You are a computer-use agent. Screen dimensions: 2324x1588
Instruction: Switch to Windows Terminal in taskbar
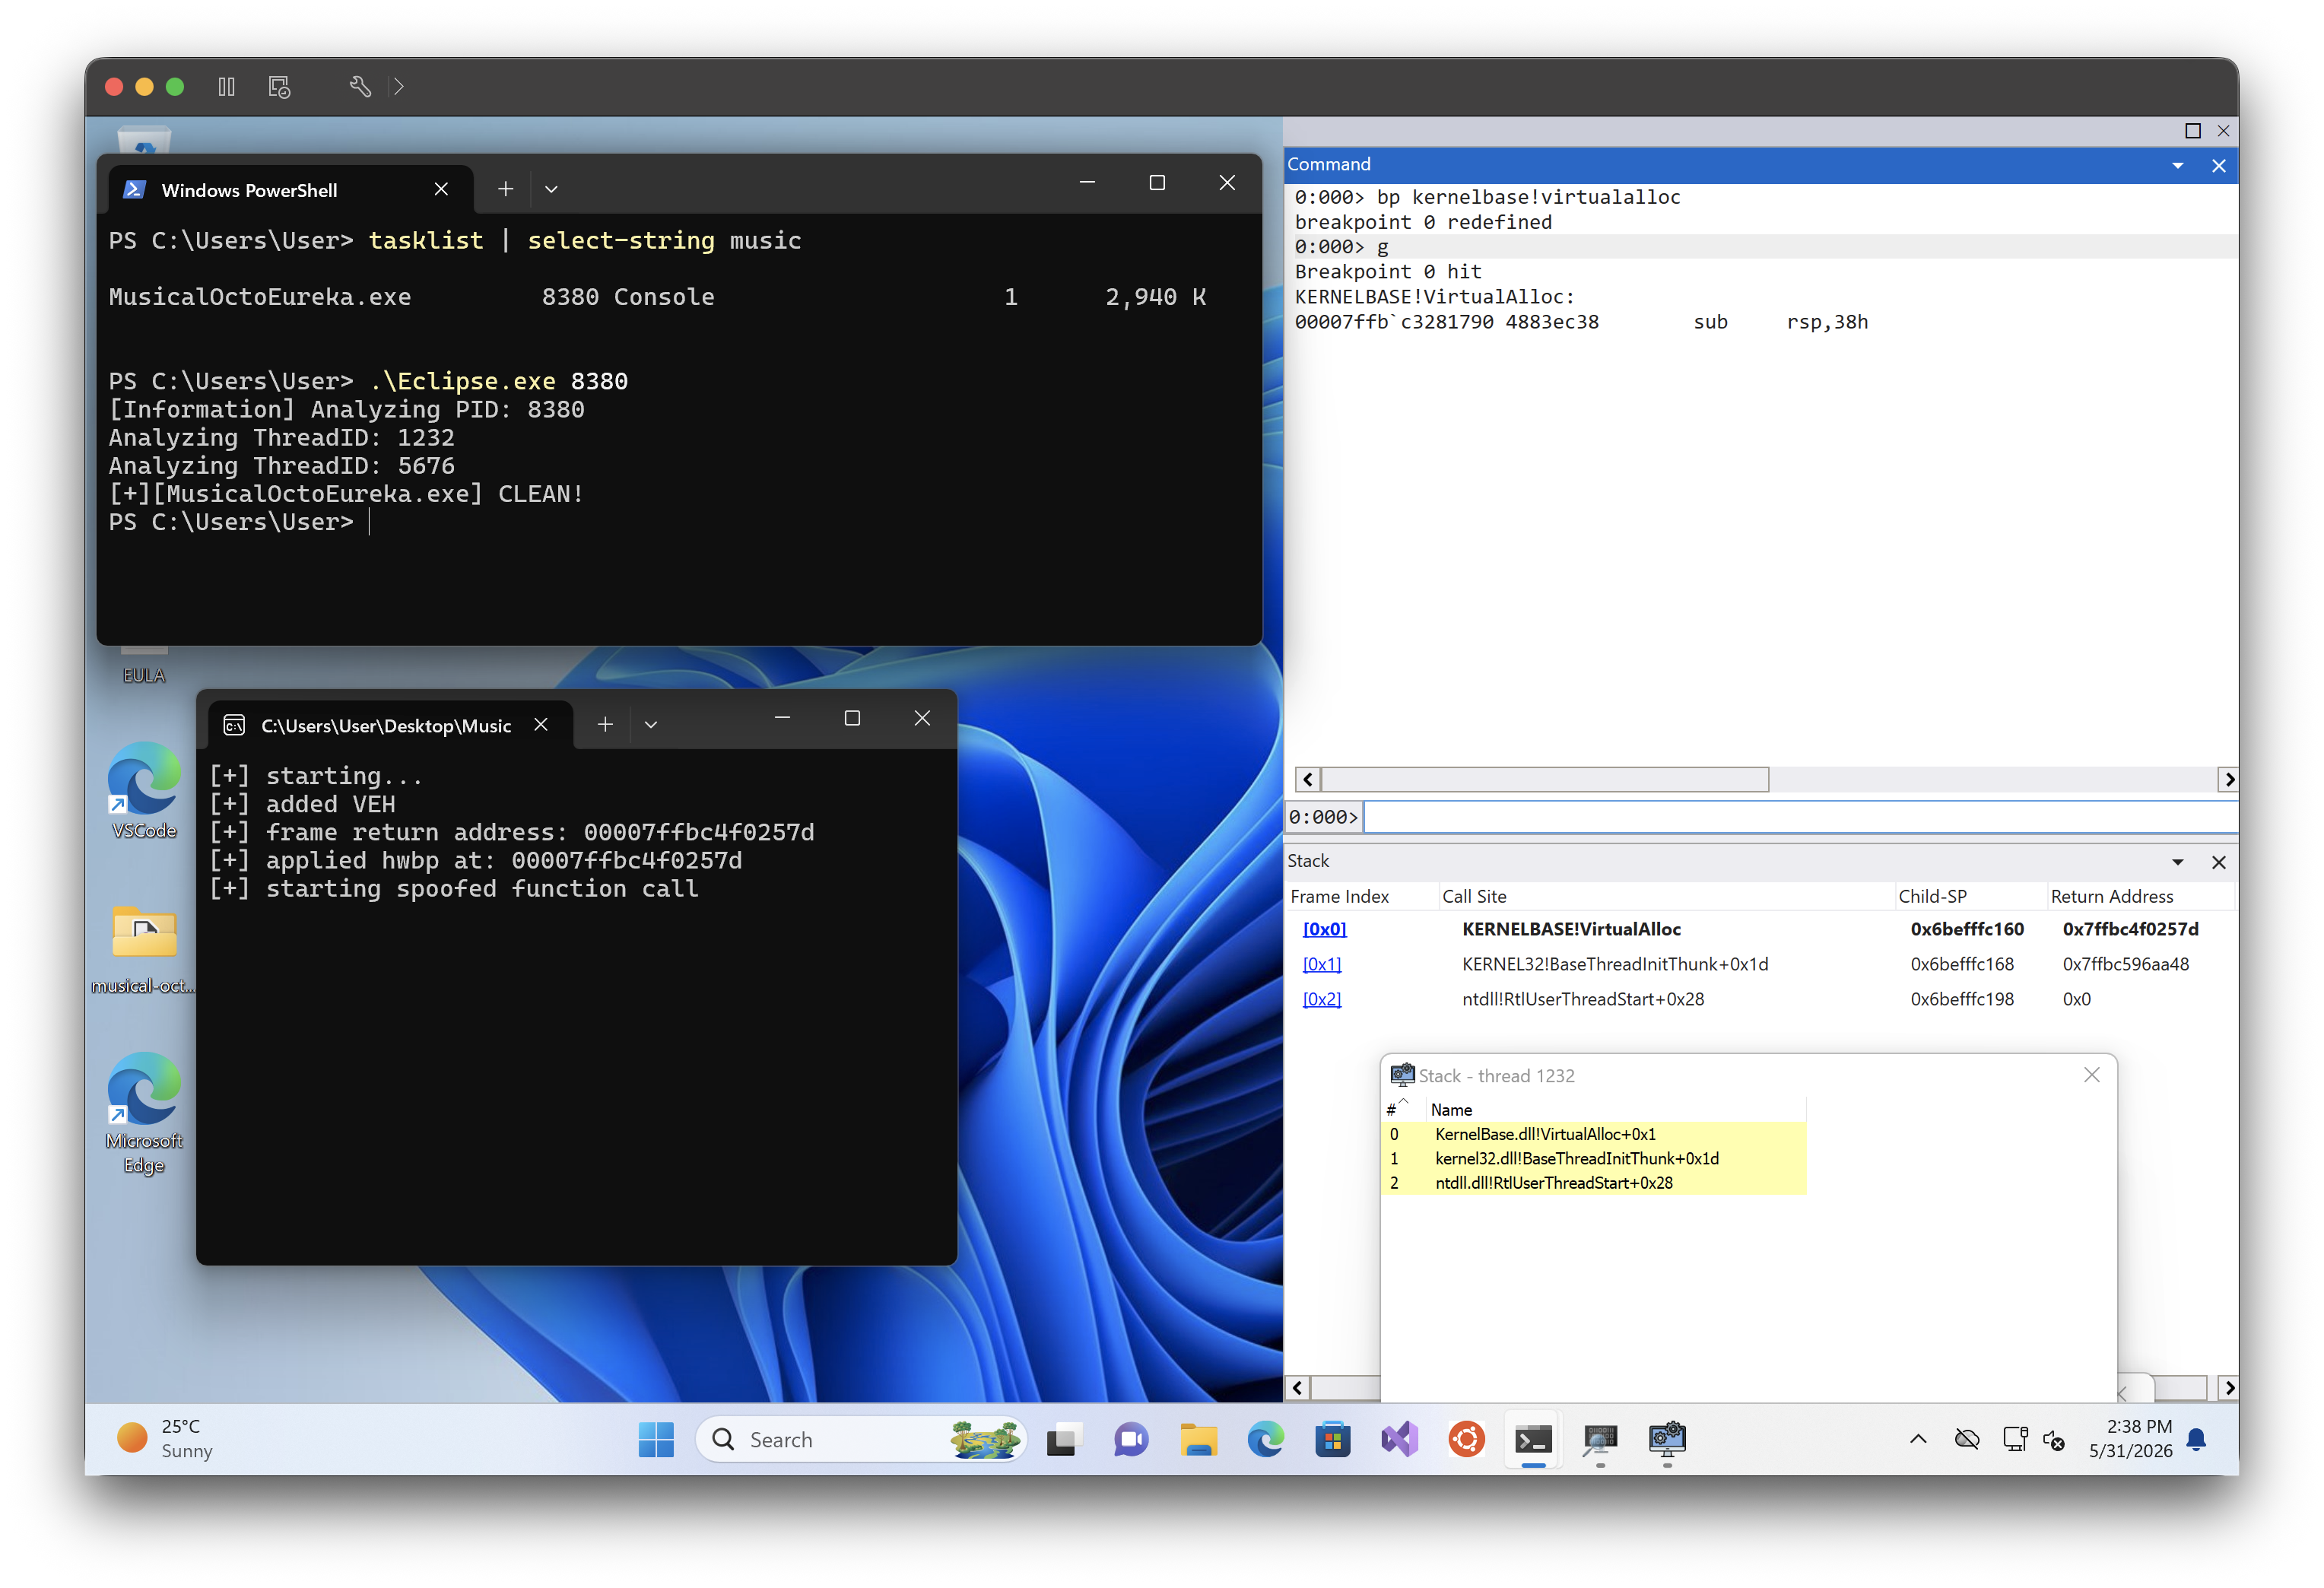pos(1533,1440)
